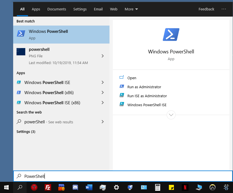Screen dimensions: 233x193
Task: Click the large PowerShell logo in preview pane
Action: 171,35
